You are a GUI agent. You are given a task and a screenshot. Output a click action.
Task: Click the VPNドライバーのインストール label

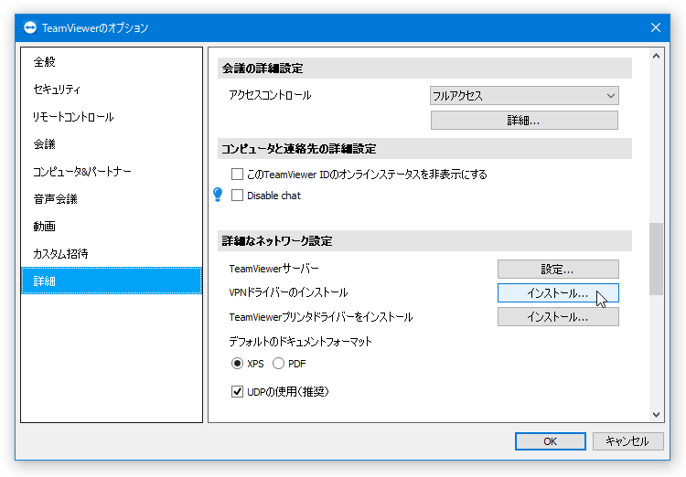pos(288,292)
